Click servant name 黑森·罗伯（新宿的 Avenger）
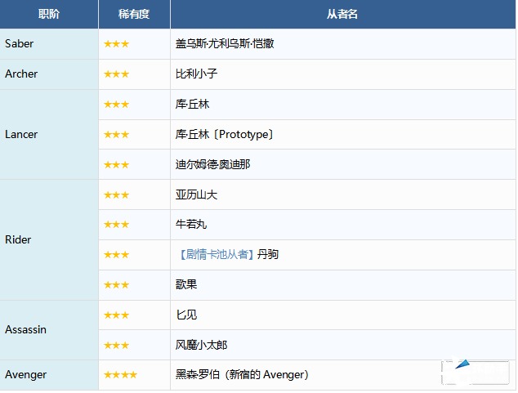Viewport: 518px width, 393px height. [242, 375]
